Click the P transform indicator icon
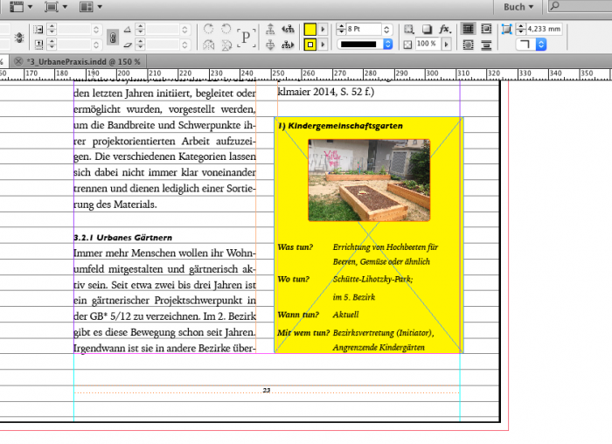 coord(247,38)
